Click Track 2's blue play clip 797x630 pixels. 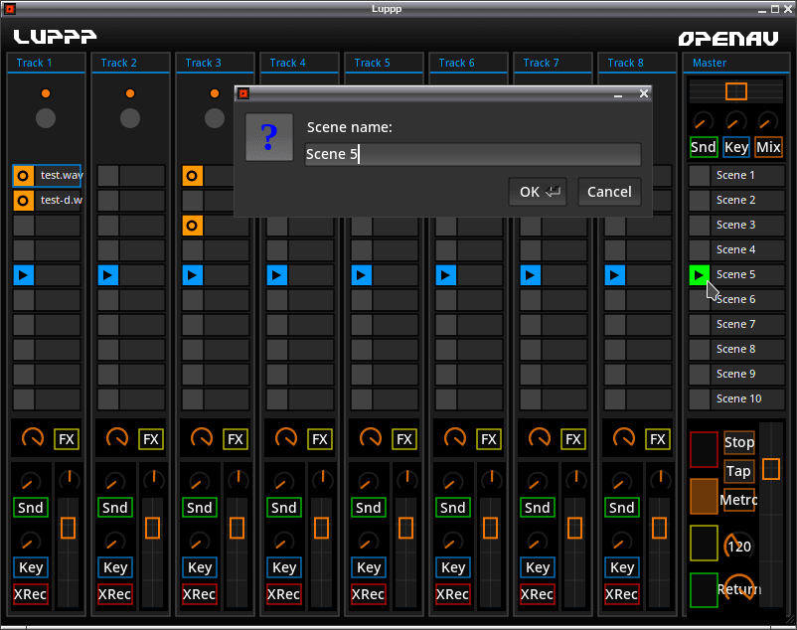click(107, 275)
